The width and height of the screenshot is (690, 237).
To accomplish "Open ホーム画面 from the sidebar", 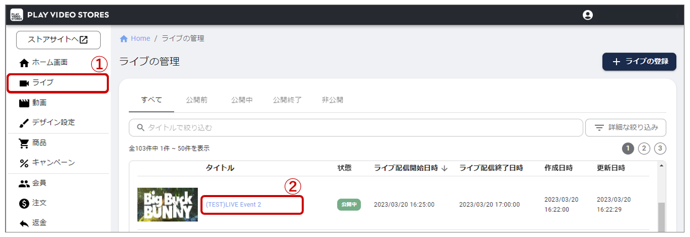I will point(49,63).
